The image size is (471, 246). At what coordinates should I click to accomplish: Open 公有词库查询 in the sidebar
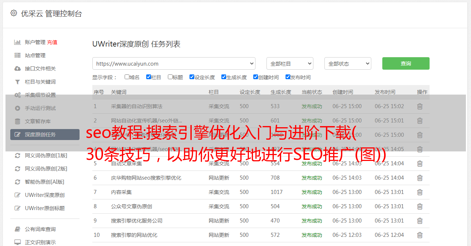[x=40, y=229]
